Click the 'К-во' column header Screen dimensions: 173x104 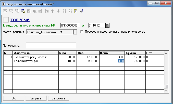tap(68, 53)
